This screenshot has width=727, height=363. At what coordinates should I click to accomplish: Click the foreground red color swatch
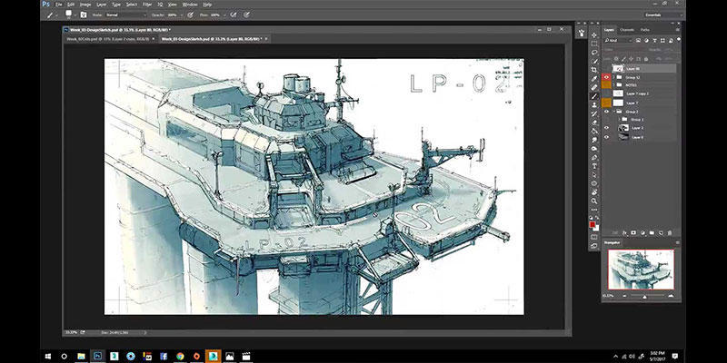(593, 224)
